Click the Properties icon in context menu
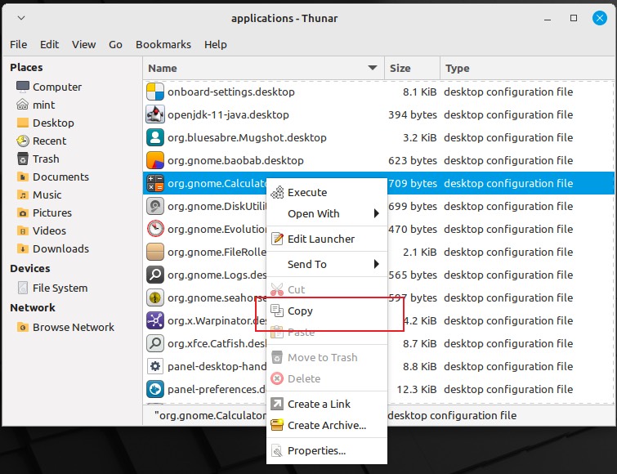The width and height of the screenshot is (617, 474). [277, 450]
